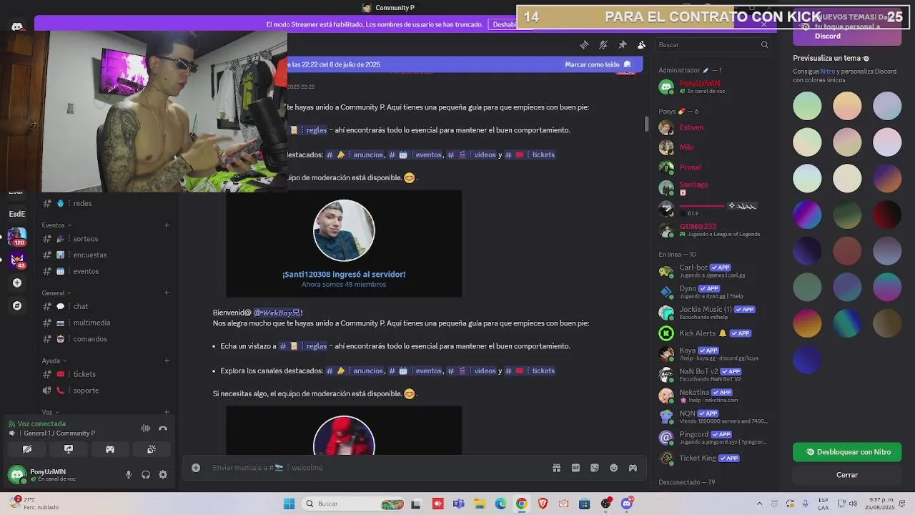Select the dark red theme swatch

pos(887,215)
